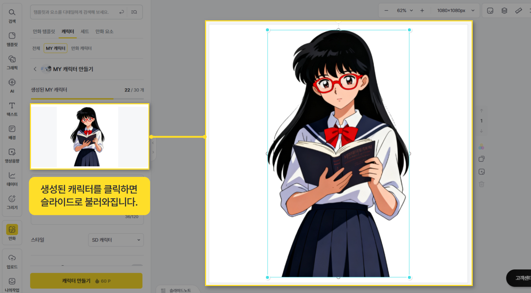Toggle the ruler icon in top toolbar
531x293 pixels.
[x=519, y=10]
